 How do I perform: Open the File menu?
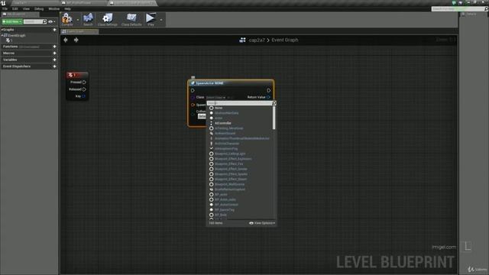click(5, 8)
